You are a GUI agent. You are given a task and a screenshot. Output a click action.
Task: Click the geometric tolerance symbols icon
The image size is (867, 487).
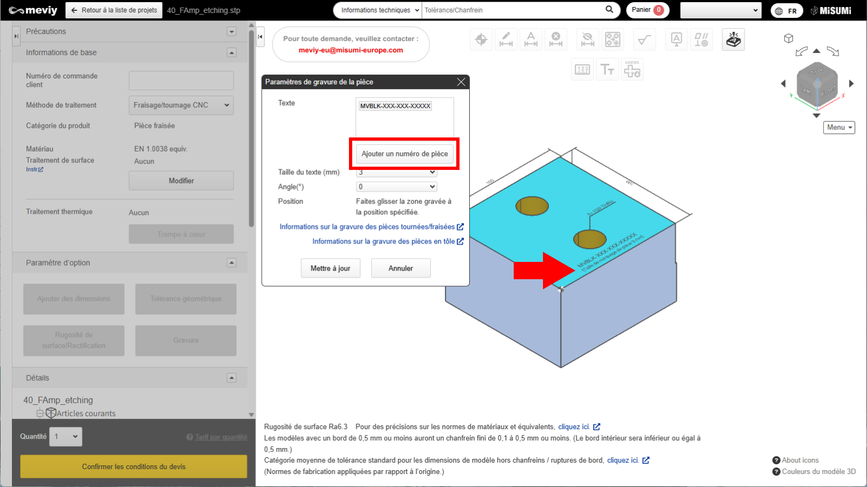(701, 40)
